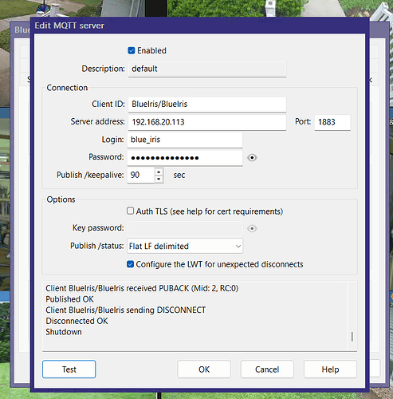The height and width of the screenshot is (399, 393).
Task: Click the Test button
Action: click(x=69, y=369)
